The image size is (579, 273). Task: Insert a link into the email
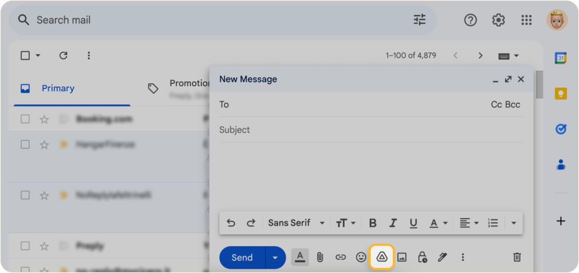(x=340, y=257)
